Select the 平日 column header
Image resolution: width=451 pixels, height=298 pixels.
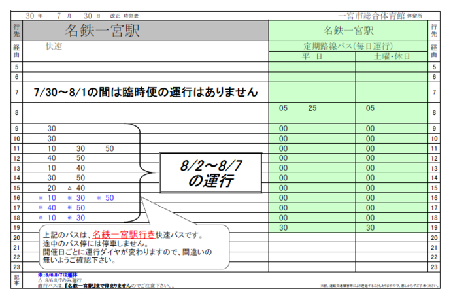(x=312, y=56)
